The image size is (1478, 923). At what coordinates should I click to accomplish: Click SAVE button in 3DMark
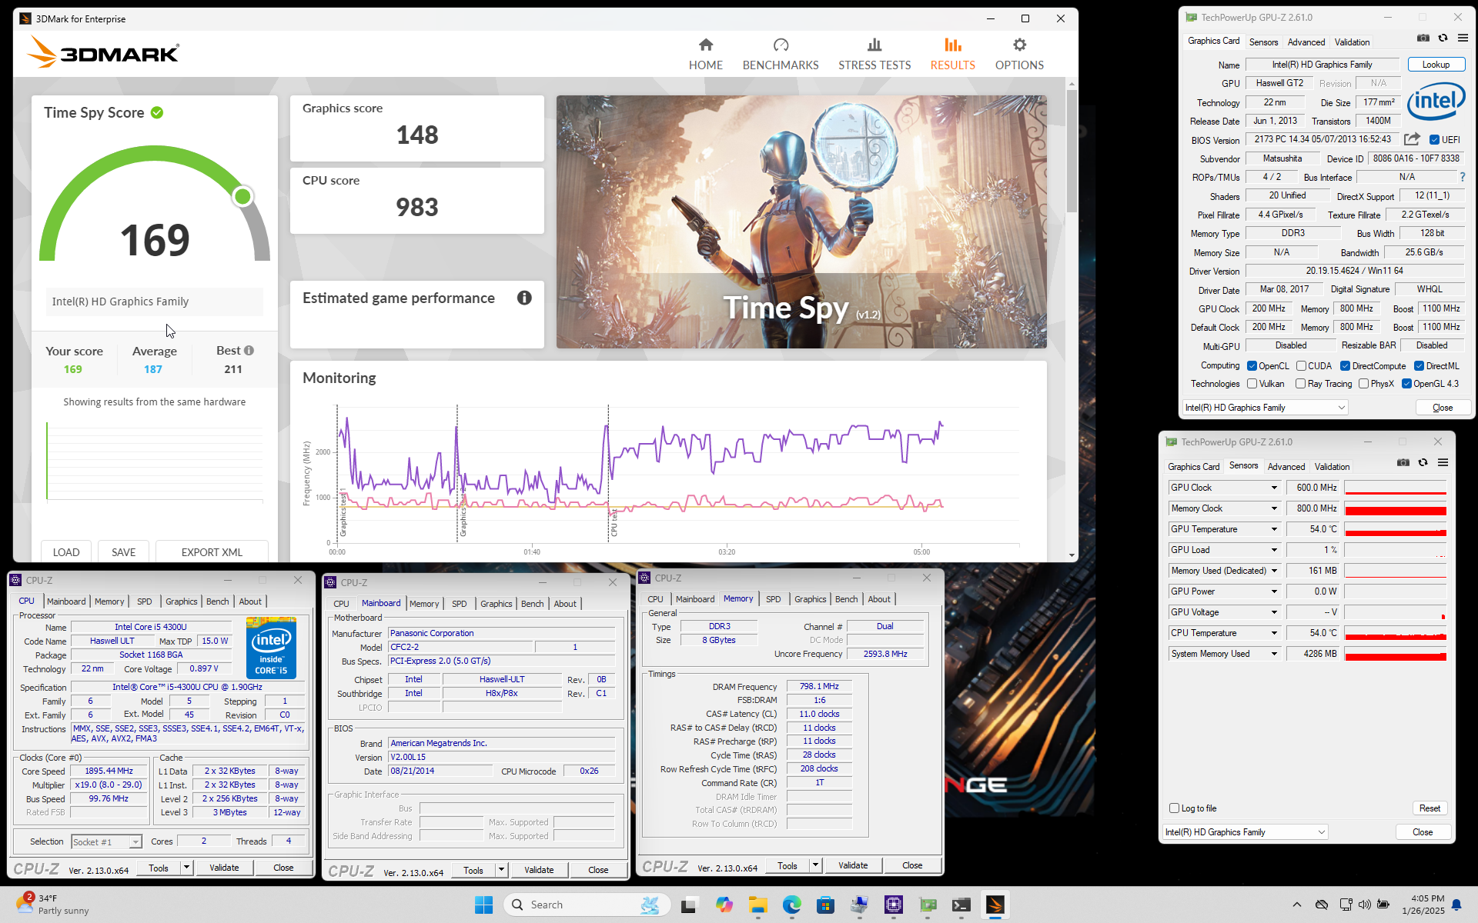point(123,552)
